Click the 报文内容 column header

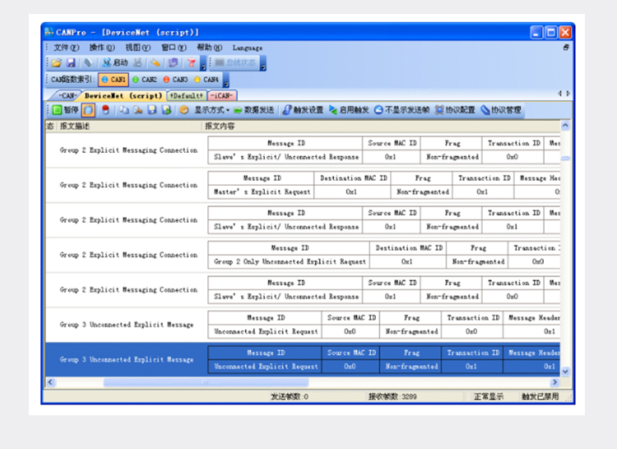(381, 126)
